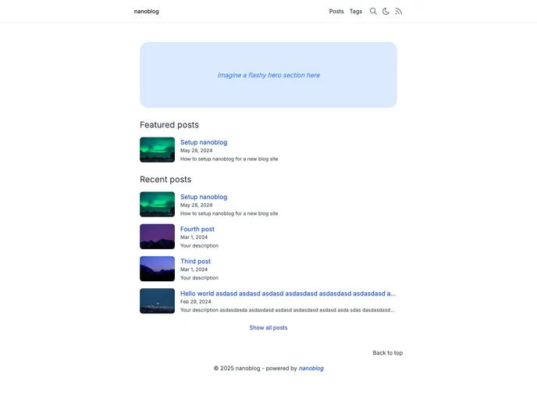Viewport: 537px width, 400px height.
Task: Select featured post 'May 28, 2024' date
Action: point(196,151)
